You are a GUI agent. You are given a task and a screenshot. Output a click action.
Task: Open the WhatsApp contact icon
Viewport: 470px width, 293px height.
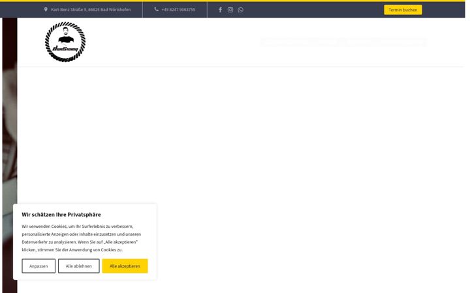coord(240,10)
